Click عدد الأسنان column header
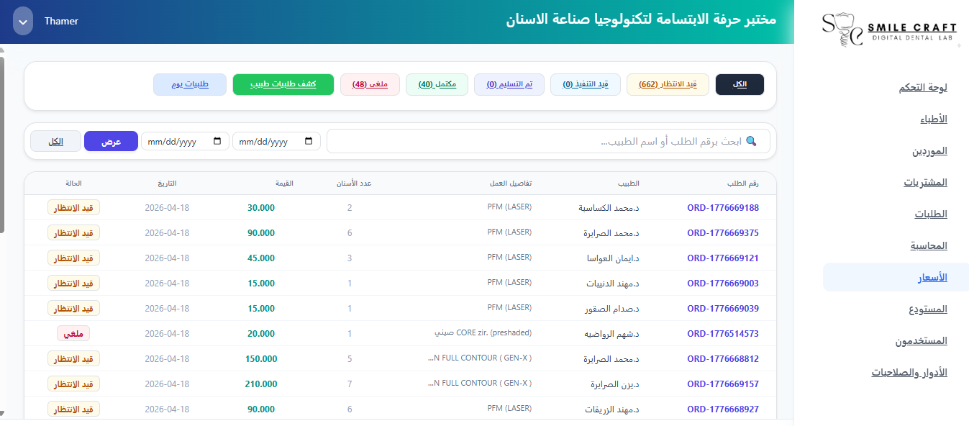969x426 pixels. point(354,183)
